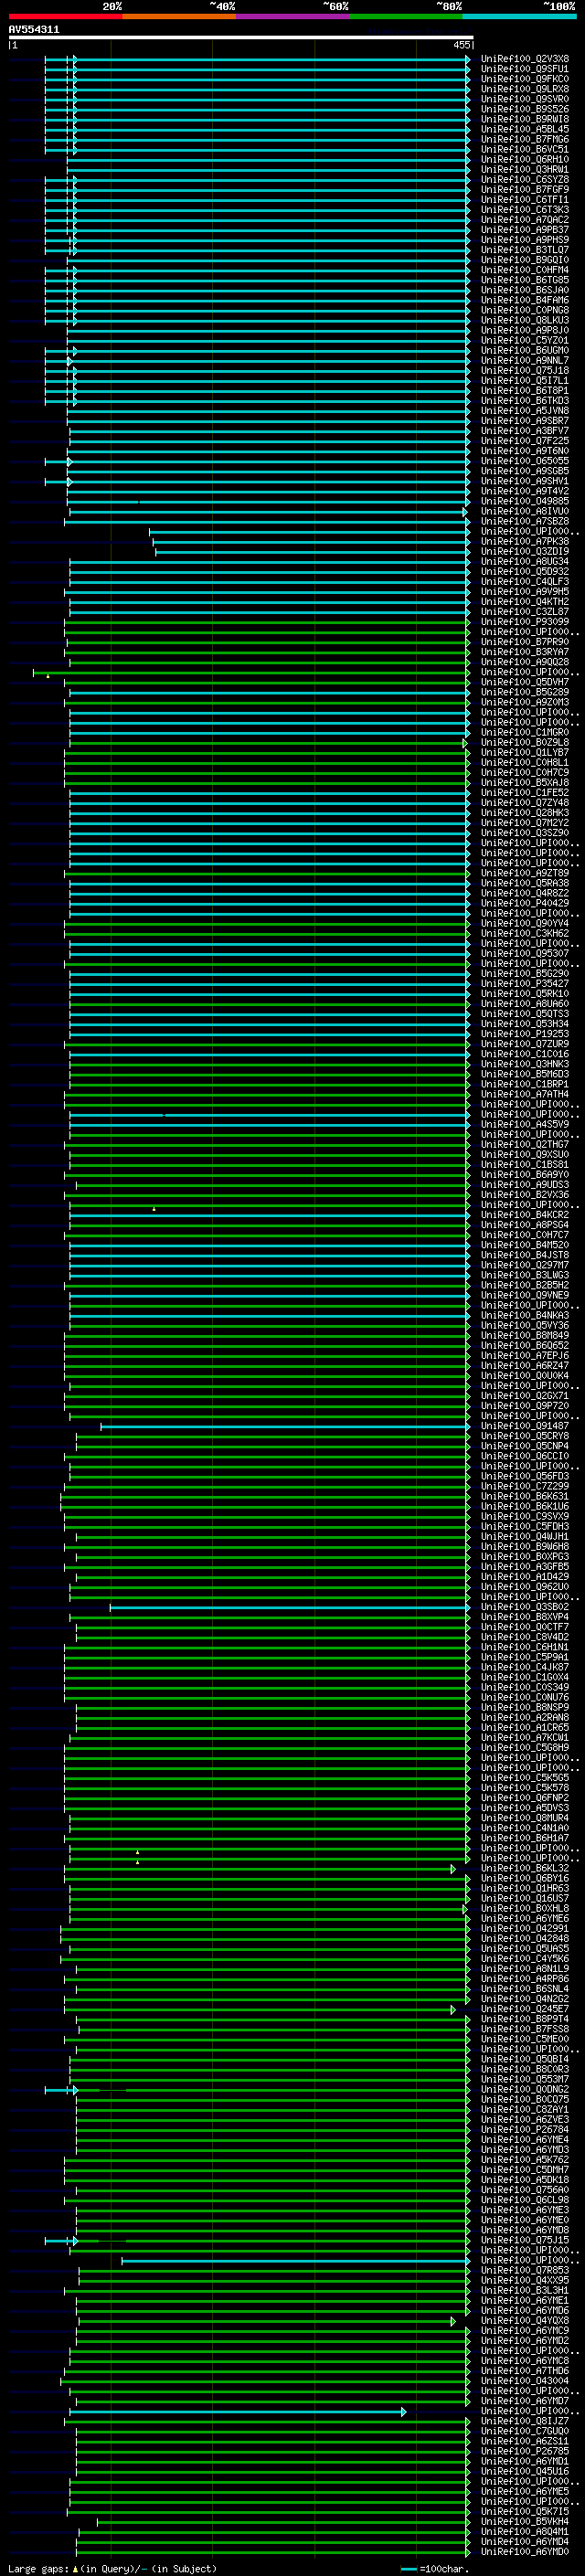Click hit UniRef100_C1FE52
Viewport: 585px width, 2576px height.
(525, 793)
